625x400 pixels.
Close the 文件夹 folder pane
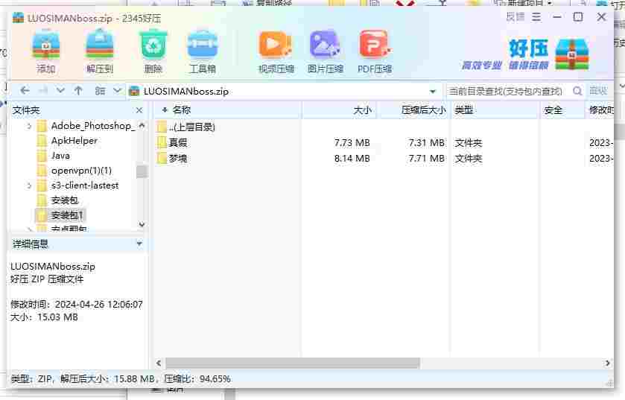click(139, 110)
